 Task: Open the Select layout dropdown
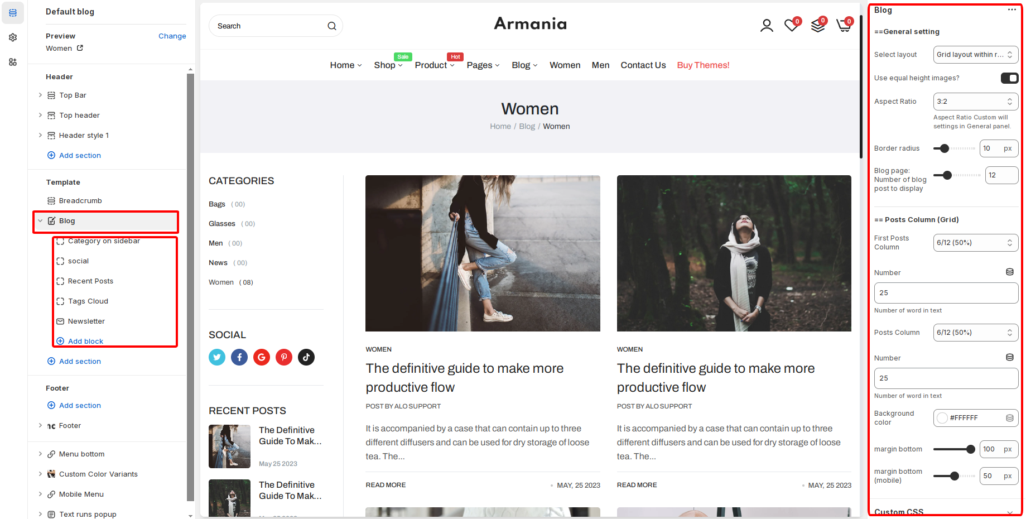[x=976, y=55]
